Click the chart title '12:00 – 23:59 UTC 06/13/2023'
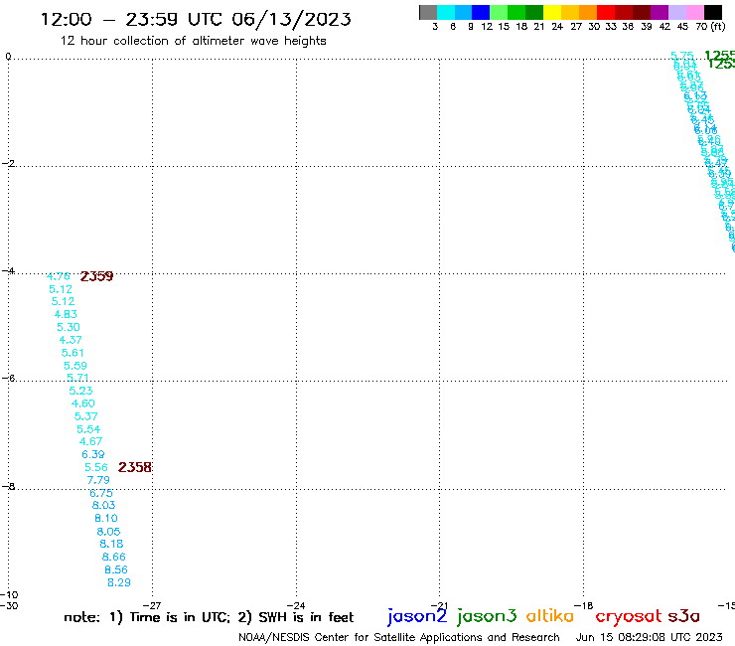Image resolution: width=735 pixels, height=646 pixels. 196,19
